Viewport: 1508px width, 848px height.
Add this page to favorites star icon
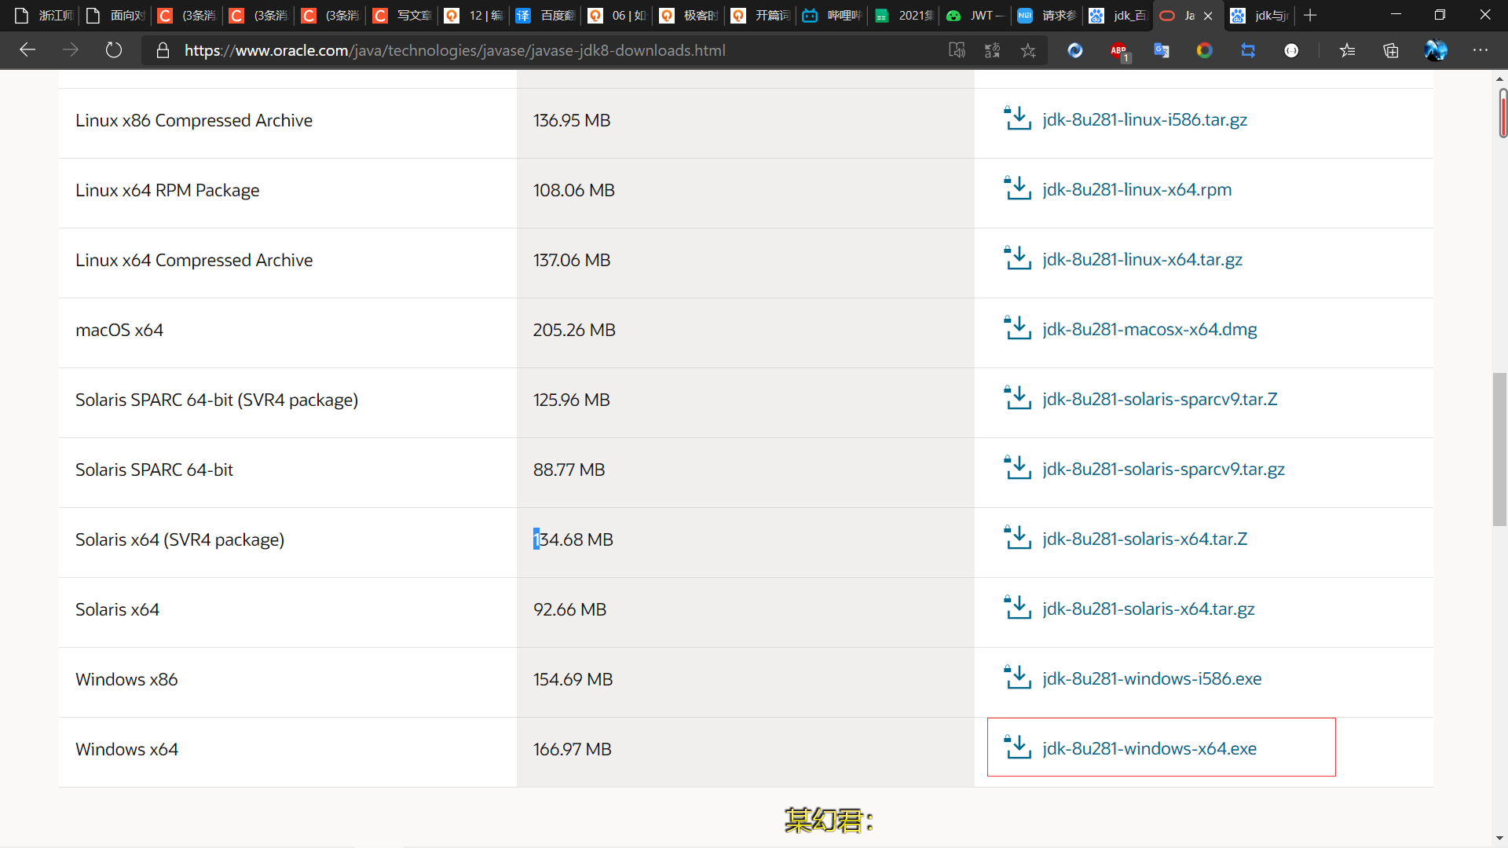point(1028,50)
